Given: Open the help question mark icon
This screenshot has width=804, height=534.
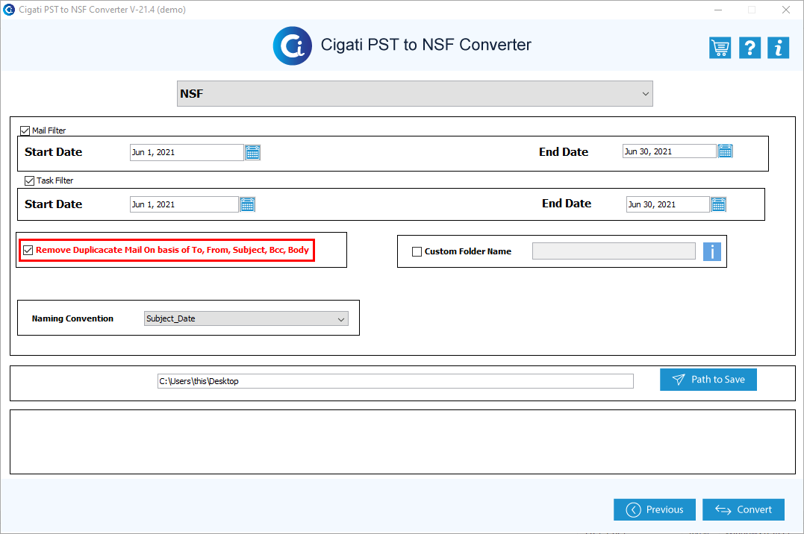Looking at the screenshot, I should point(750,48).
